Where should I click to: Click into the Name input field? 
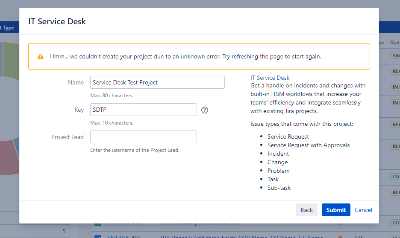(157, 82)
